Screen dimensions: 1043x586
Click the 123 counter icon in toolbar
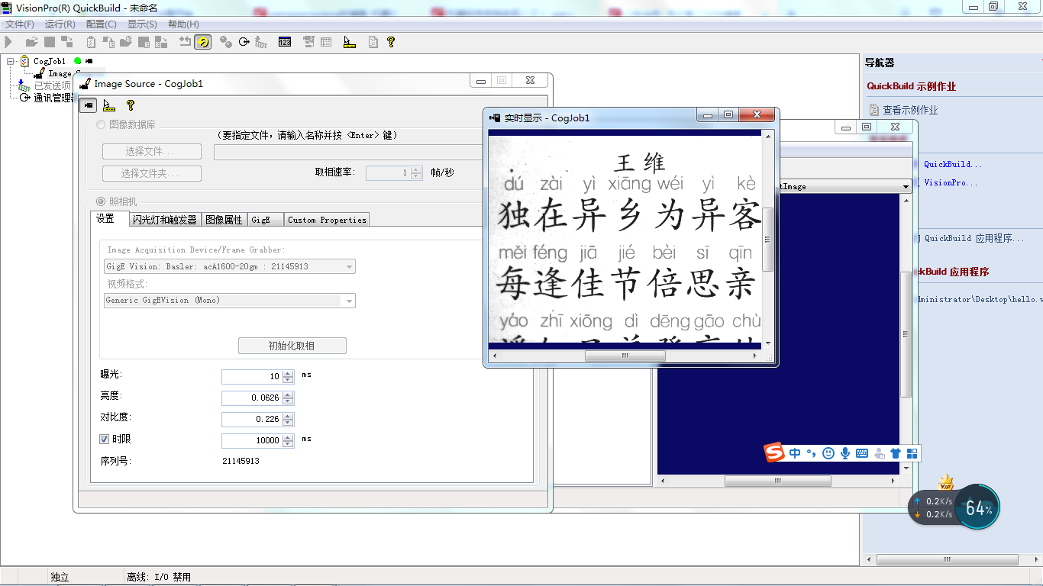tap(285, 43)
